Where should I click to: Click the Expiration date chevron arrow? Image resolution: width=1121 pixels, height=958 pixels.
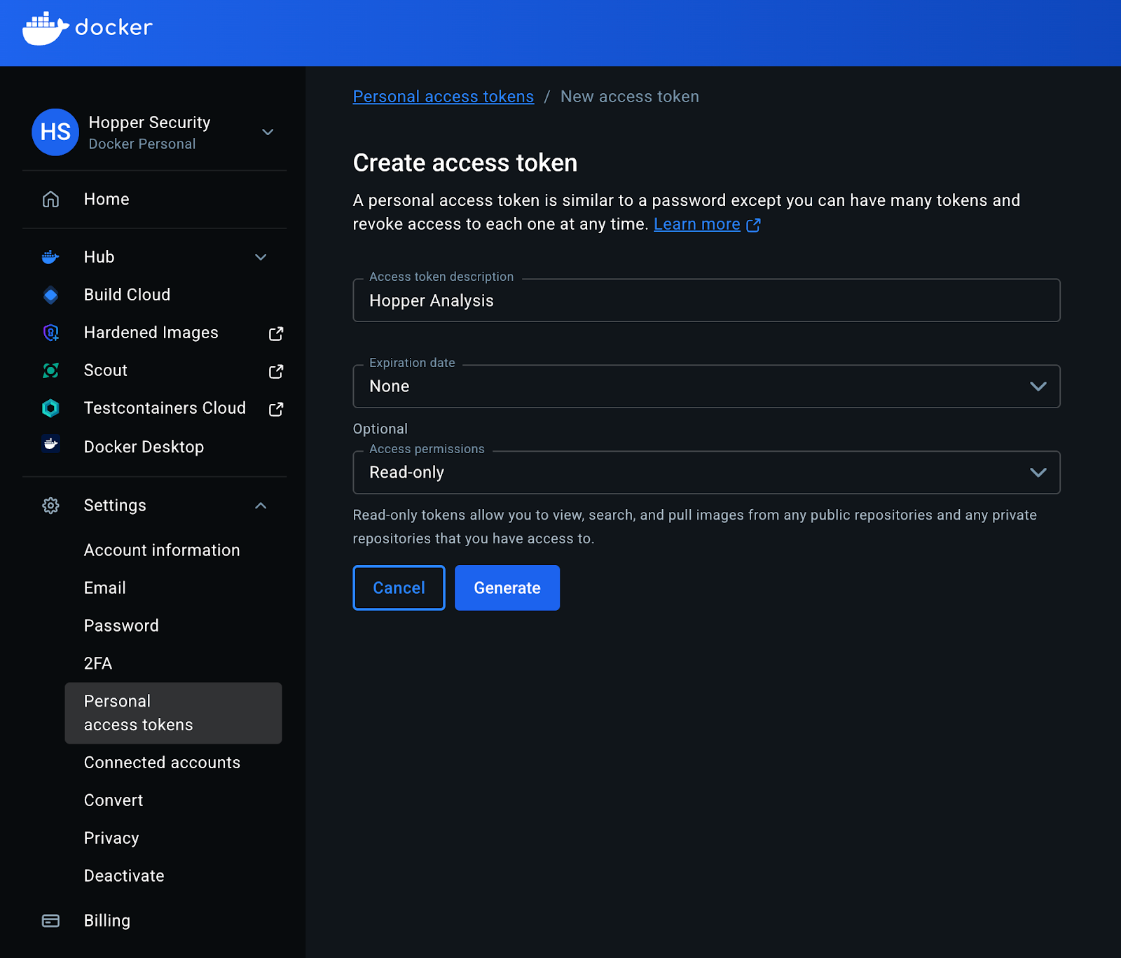coord(1038,387)
